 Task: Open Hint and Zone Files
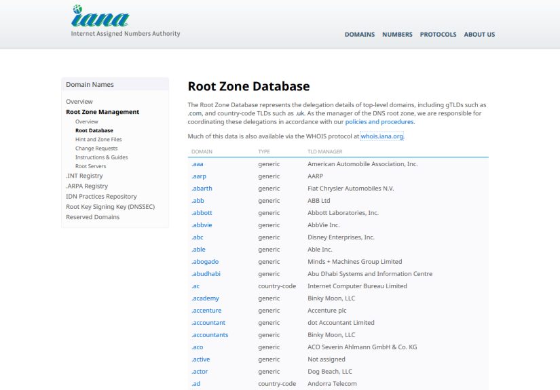pyautogui.click(x=98, y=140)
